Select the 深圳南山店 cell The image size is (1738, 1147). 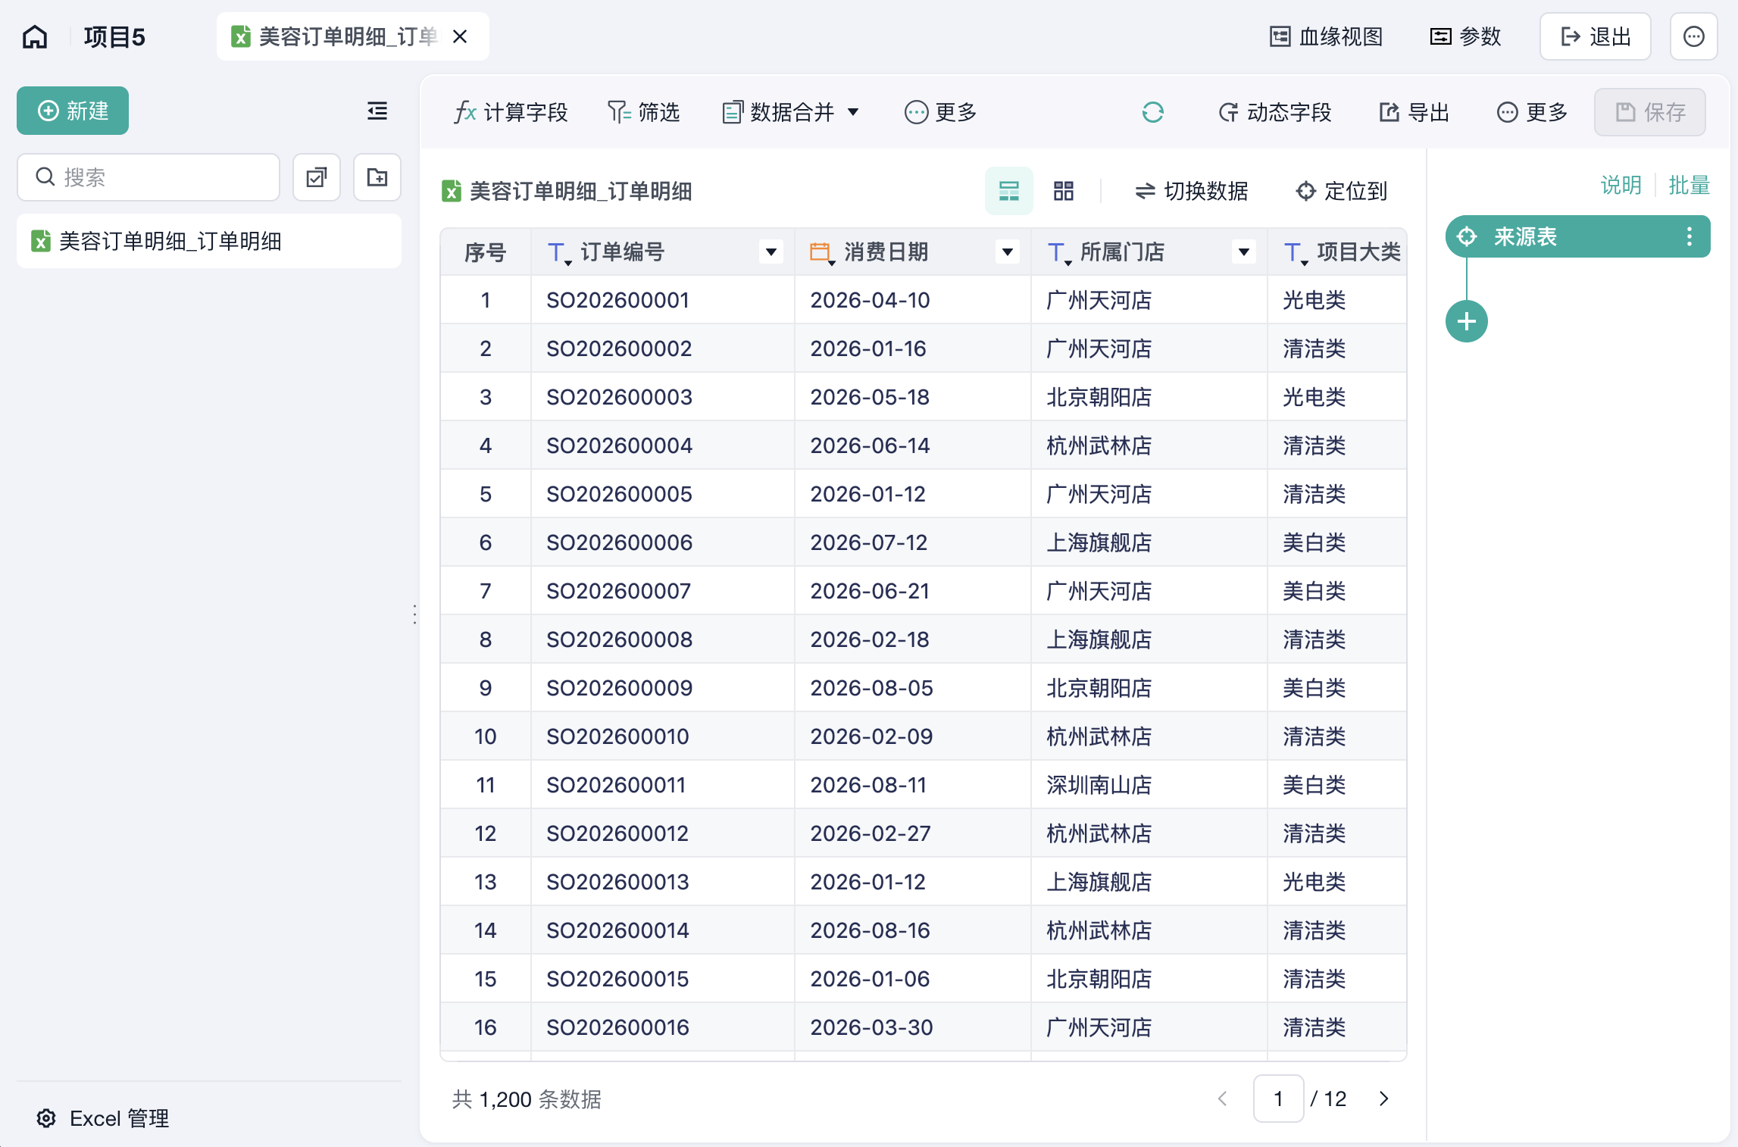coord(1149,785)
